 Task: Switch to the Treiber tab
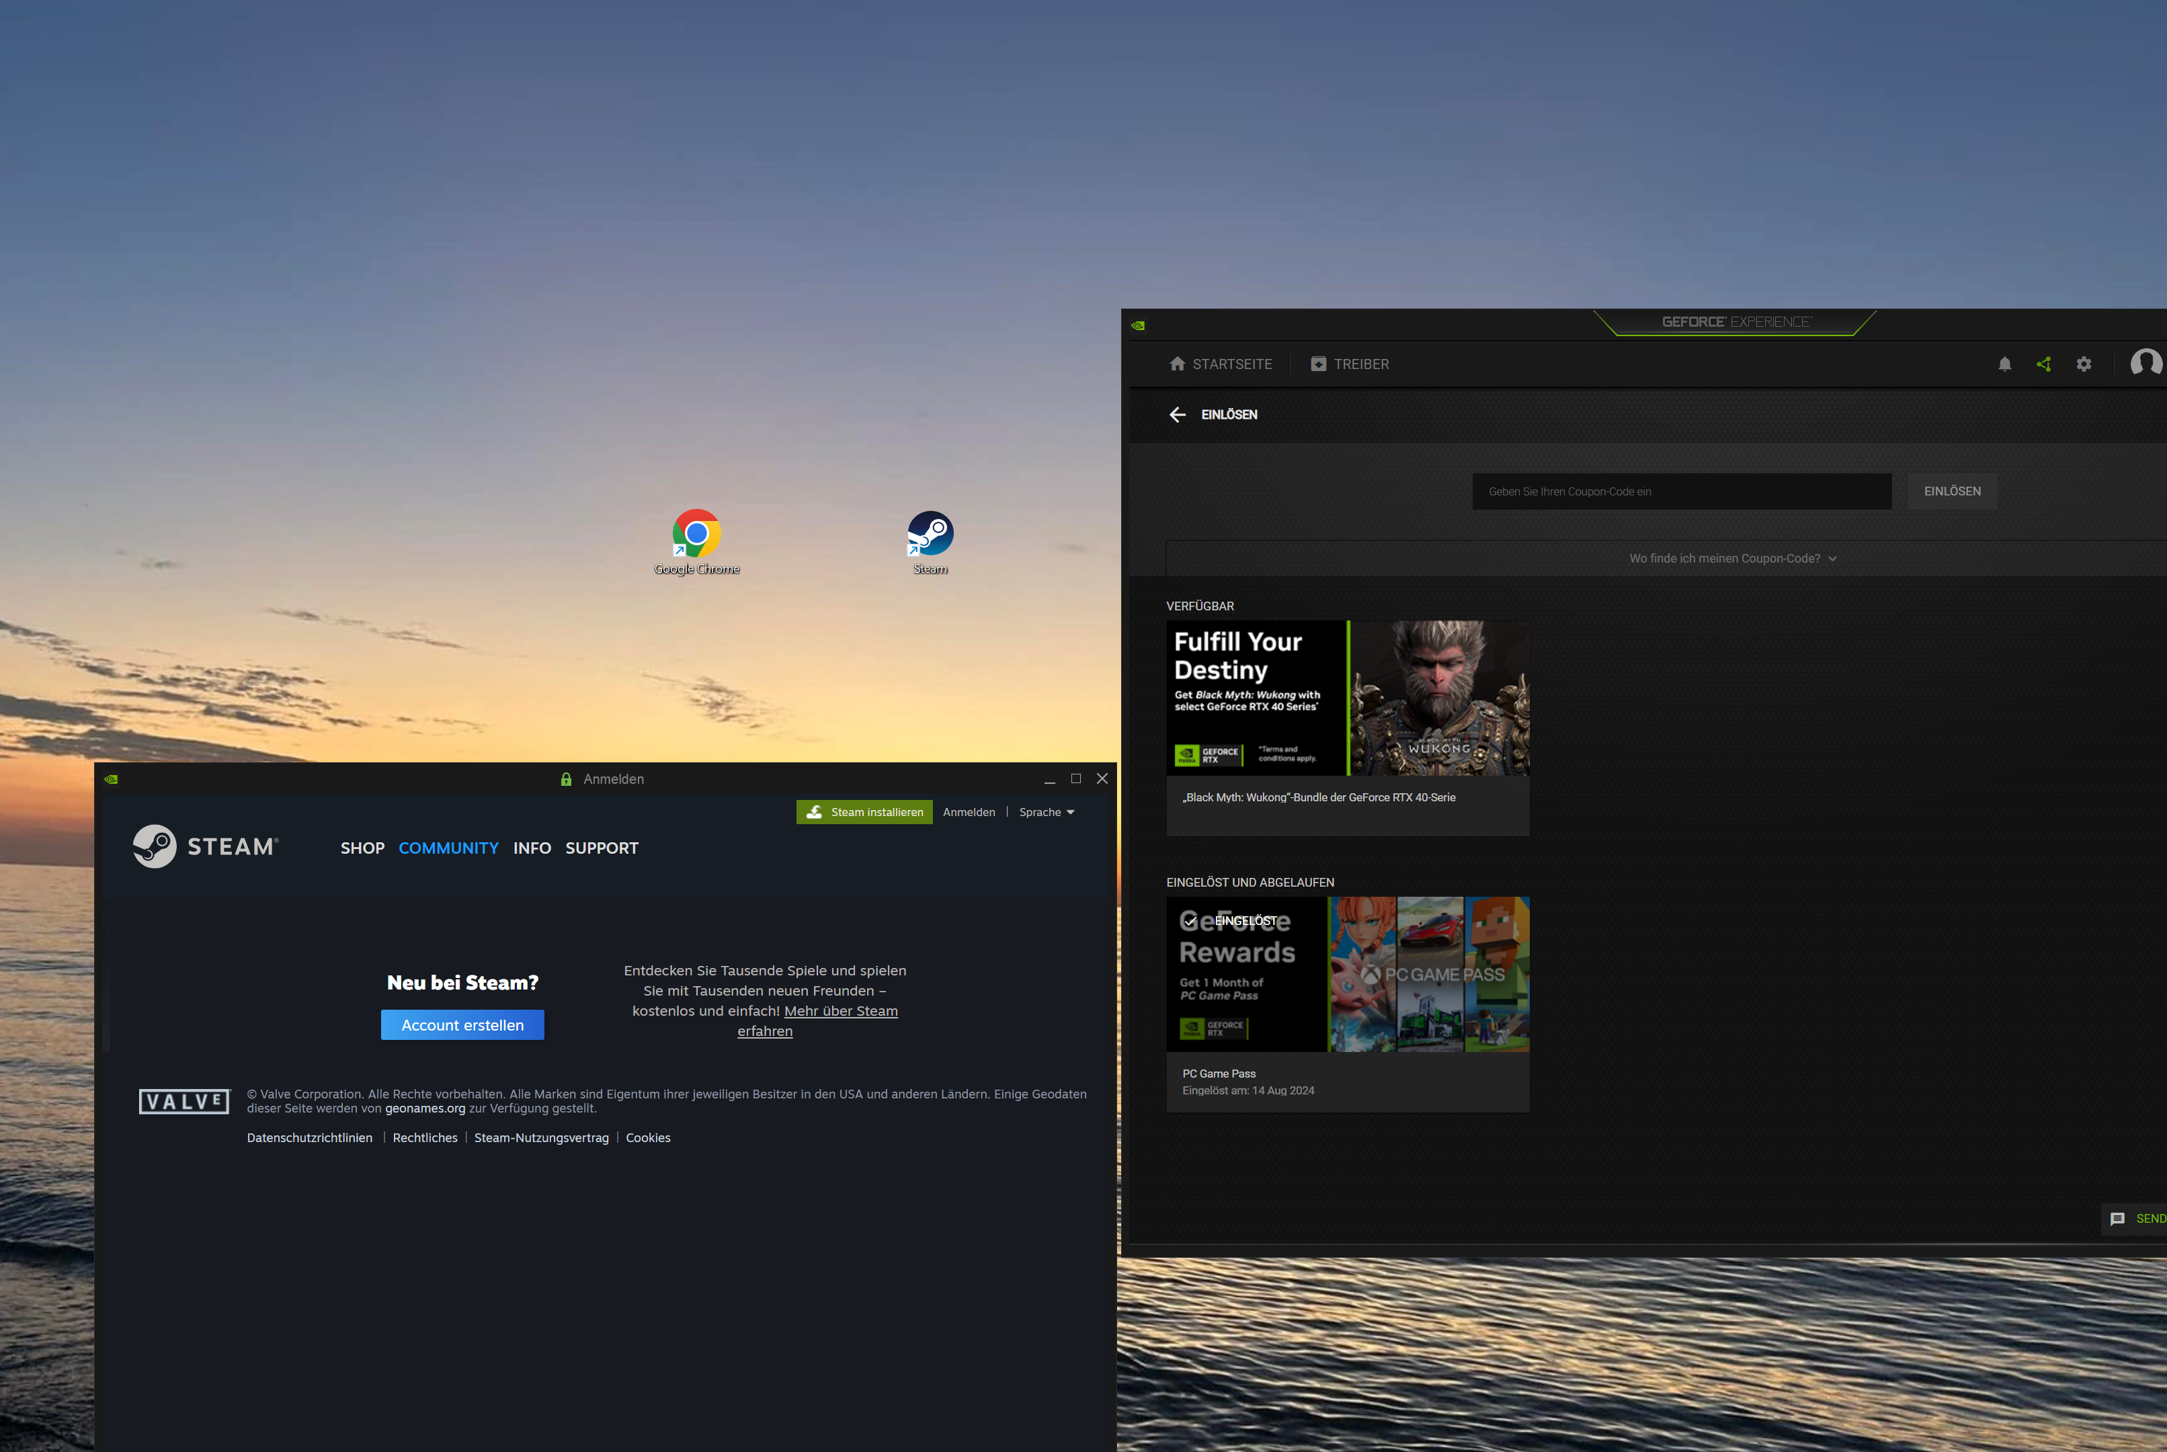tap(1350, 364)
